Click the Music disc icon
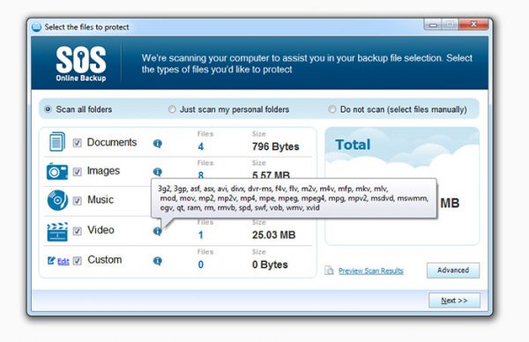The width and height of the screenshot is (529, 342). pyautogui.click(x=57, y=200)
